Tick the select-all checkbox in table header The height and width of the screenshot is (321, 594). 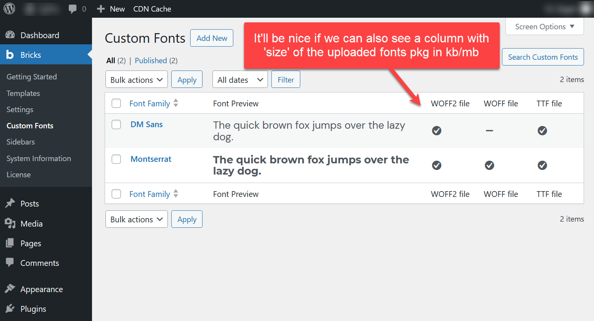116,103
